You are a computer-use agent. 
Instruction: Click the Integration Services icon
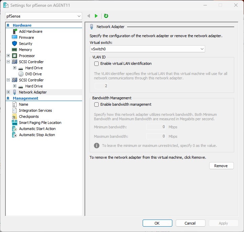[x=14, y=110]
